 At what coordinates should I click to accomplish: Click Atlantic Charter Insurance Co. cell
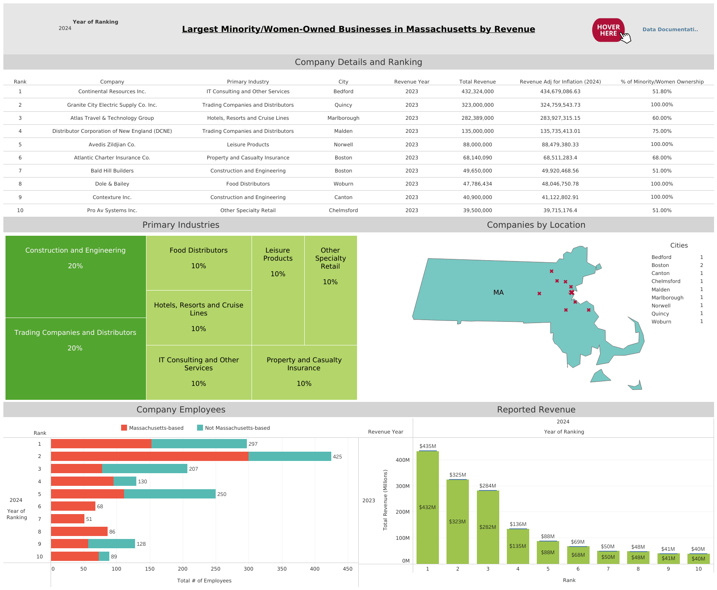[112, 158]
